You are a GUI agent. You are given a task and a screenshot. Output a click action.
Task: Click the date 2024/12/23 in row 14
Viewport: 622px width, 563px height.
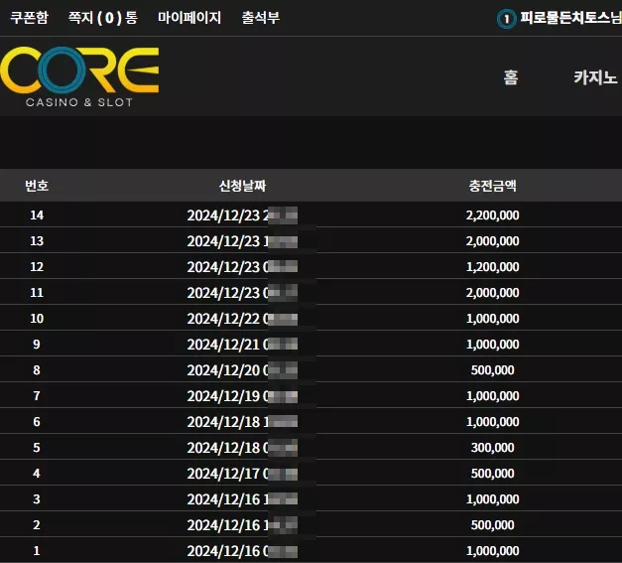click(223, 215)
